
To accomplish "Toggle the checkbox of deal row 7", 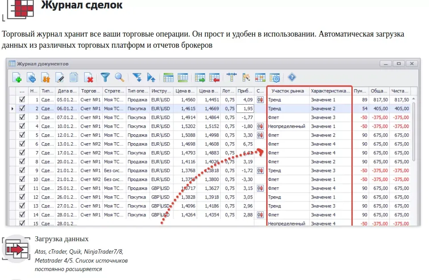I will tap(22, 152).
